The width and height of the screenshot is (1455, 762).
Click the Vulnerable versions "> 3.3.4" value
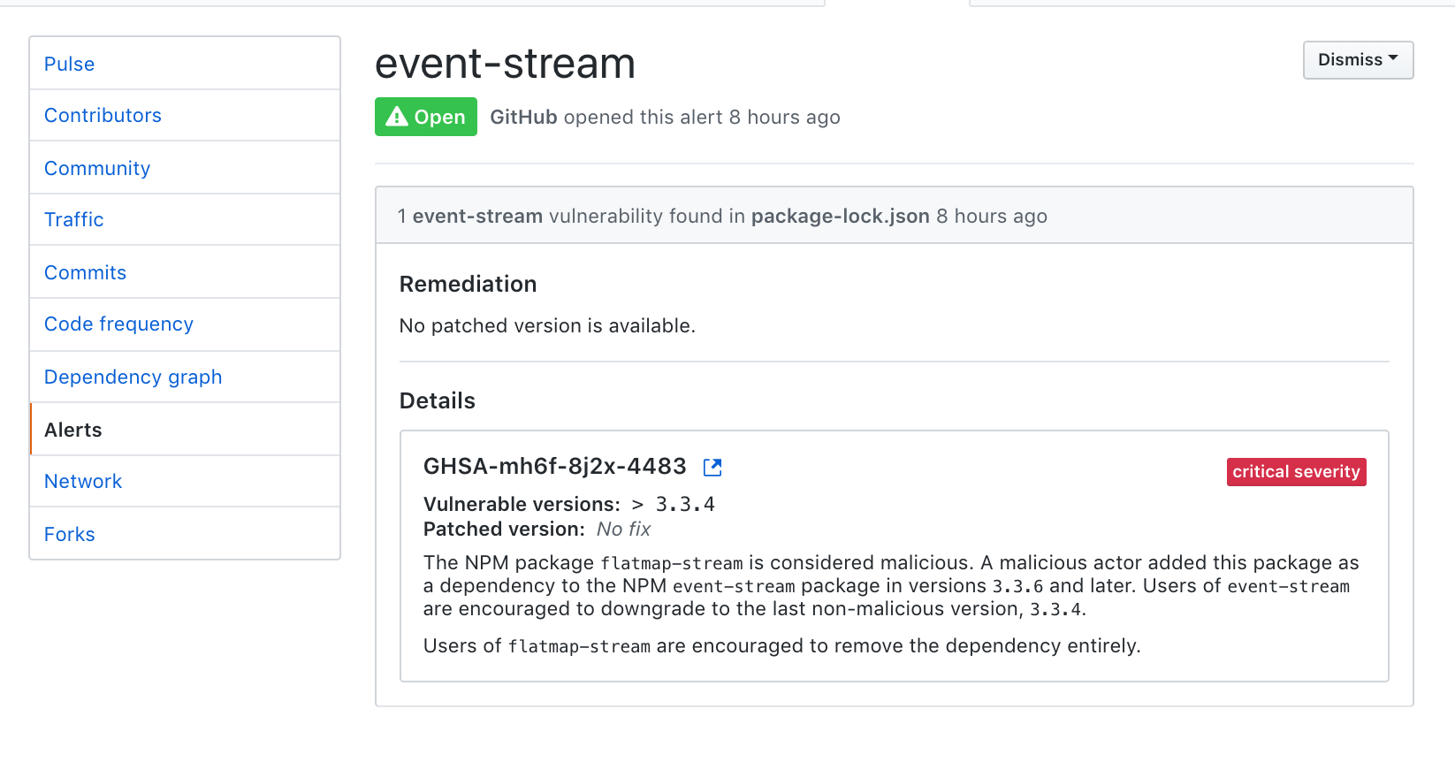tap(673, 505)
